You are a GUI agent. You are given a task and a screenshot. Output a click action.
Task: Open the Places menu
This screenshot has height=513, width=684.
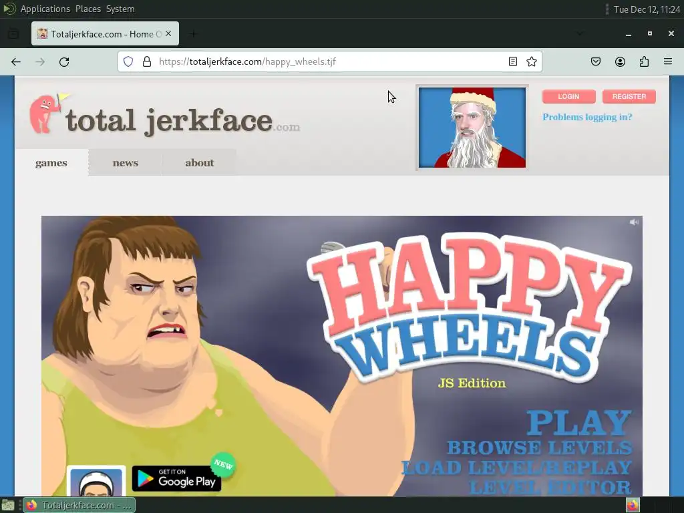[x=88, y=9]
